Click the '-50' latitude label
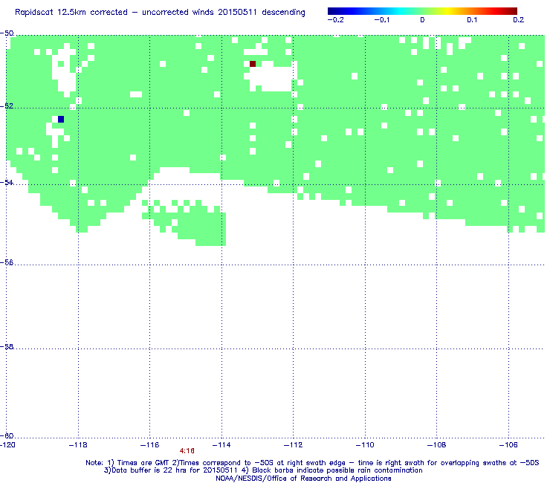 tap(7, 33)
